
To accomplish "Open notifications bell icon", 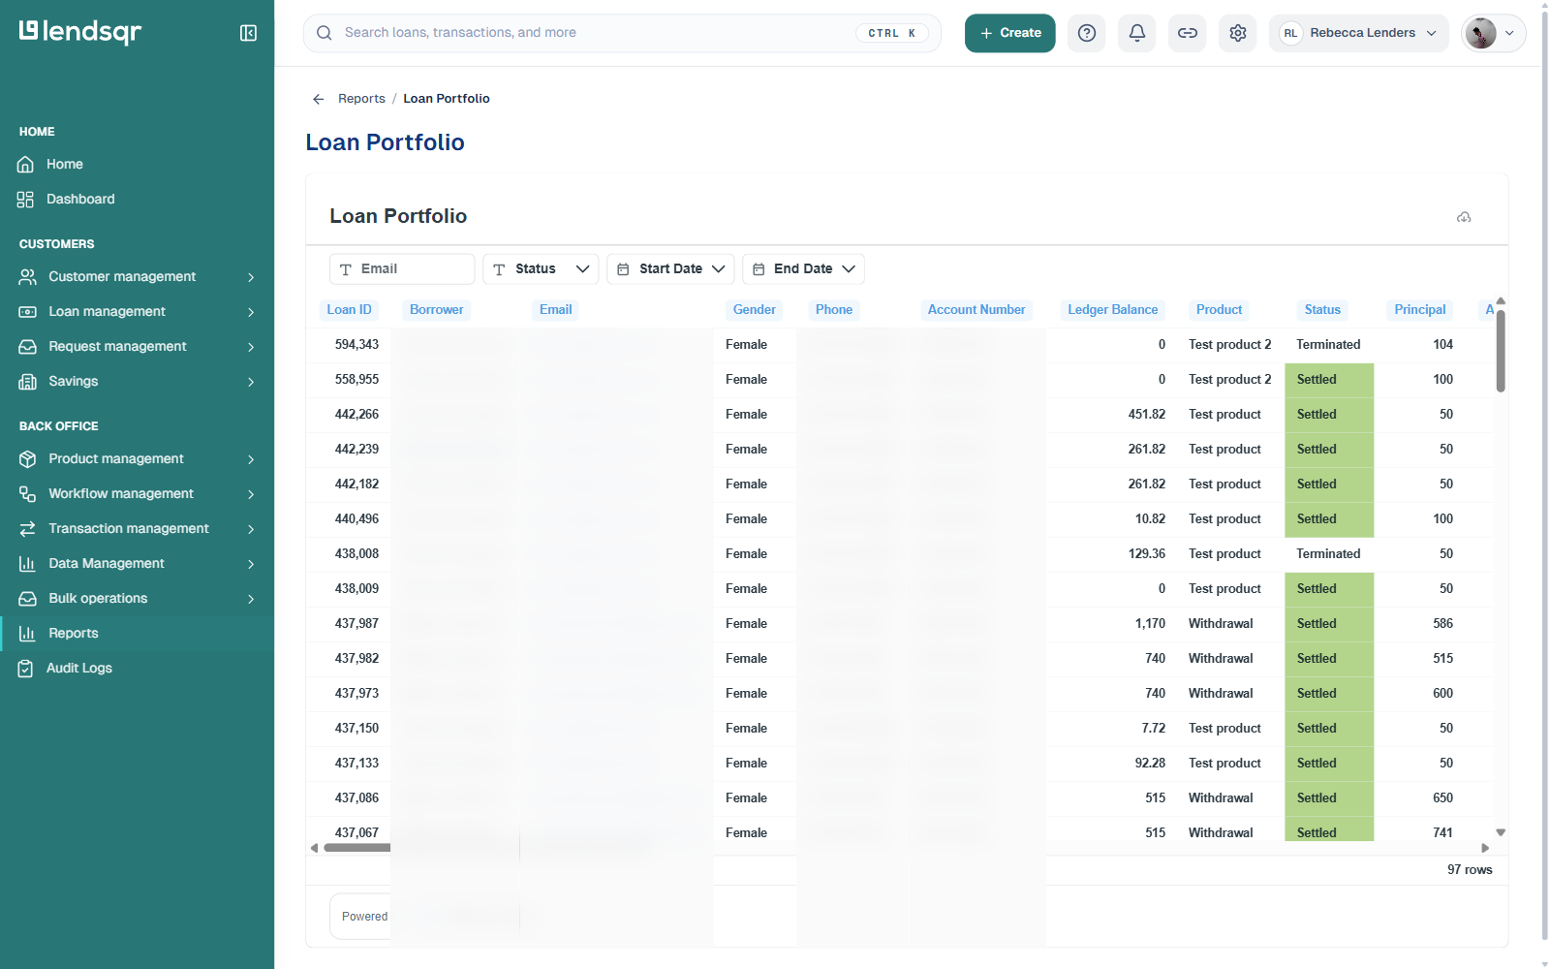I will (x=1137, y=33).
